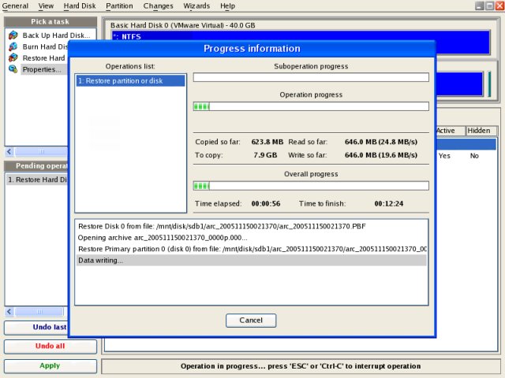Viewport: 505px width, 378px height.
Task: Open the Help menu
Action: tap(227, 6)
